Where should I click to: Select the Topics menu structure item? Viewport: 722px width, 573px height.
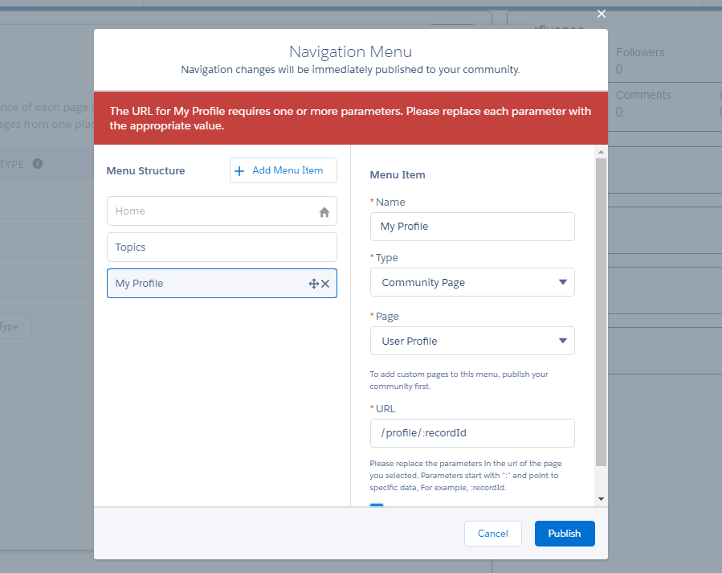(x=222, y=248)
